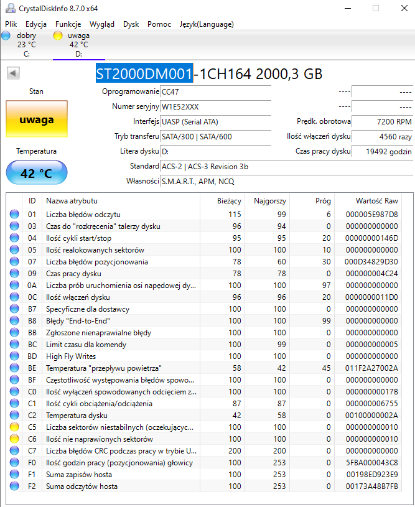The height and width of the screenshot is (507, 415).
Task: Select drive C: with dobry status
Action: coord(27,45)
